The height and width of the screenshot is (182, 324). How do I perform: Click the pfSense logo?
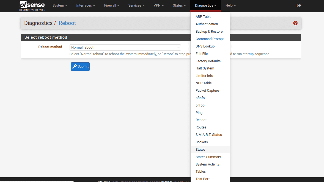(32, 6)
